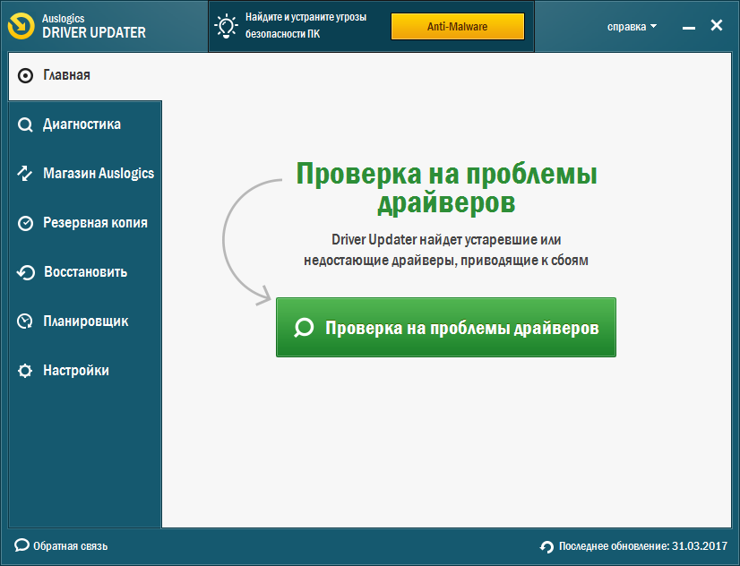Click the refresh icon beside Последнее обновление

(546, 546)
